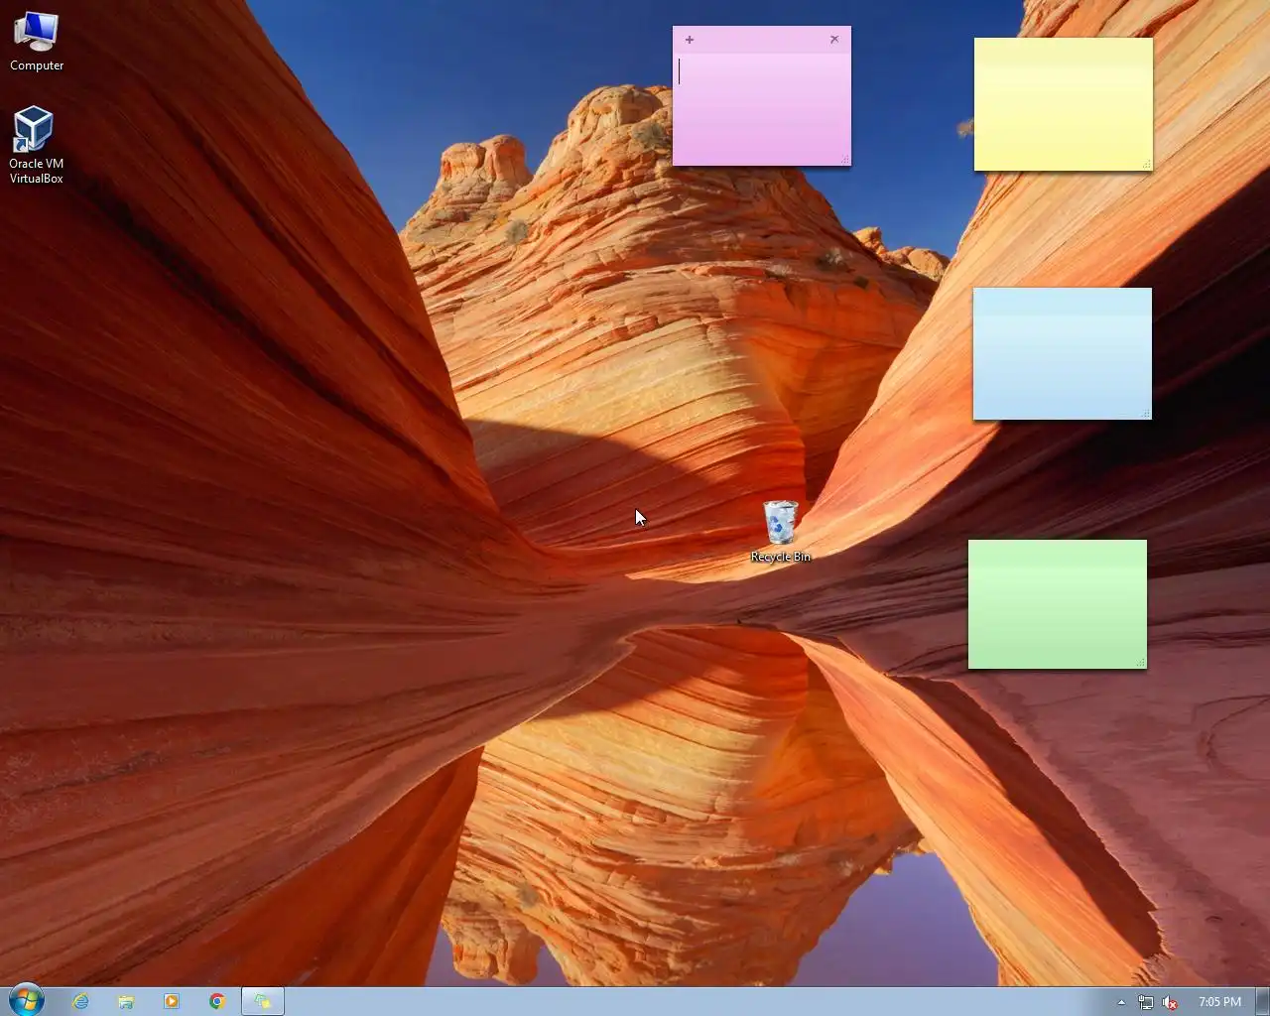Open the Windows Start menu
The image size is (1270, 1016).
click(27, 1001)
